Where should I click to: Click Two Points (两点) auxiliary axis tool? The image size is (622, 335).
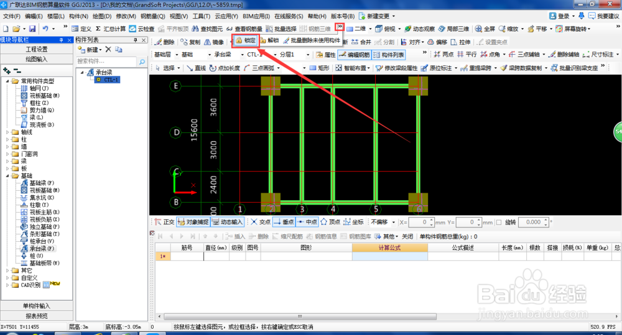[x=443, y=54]
